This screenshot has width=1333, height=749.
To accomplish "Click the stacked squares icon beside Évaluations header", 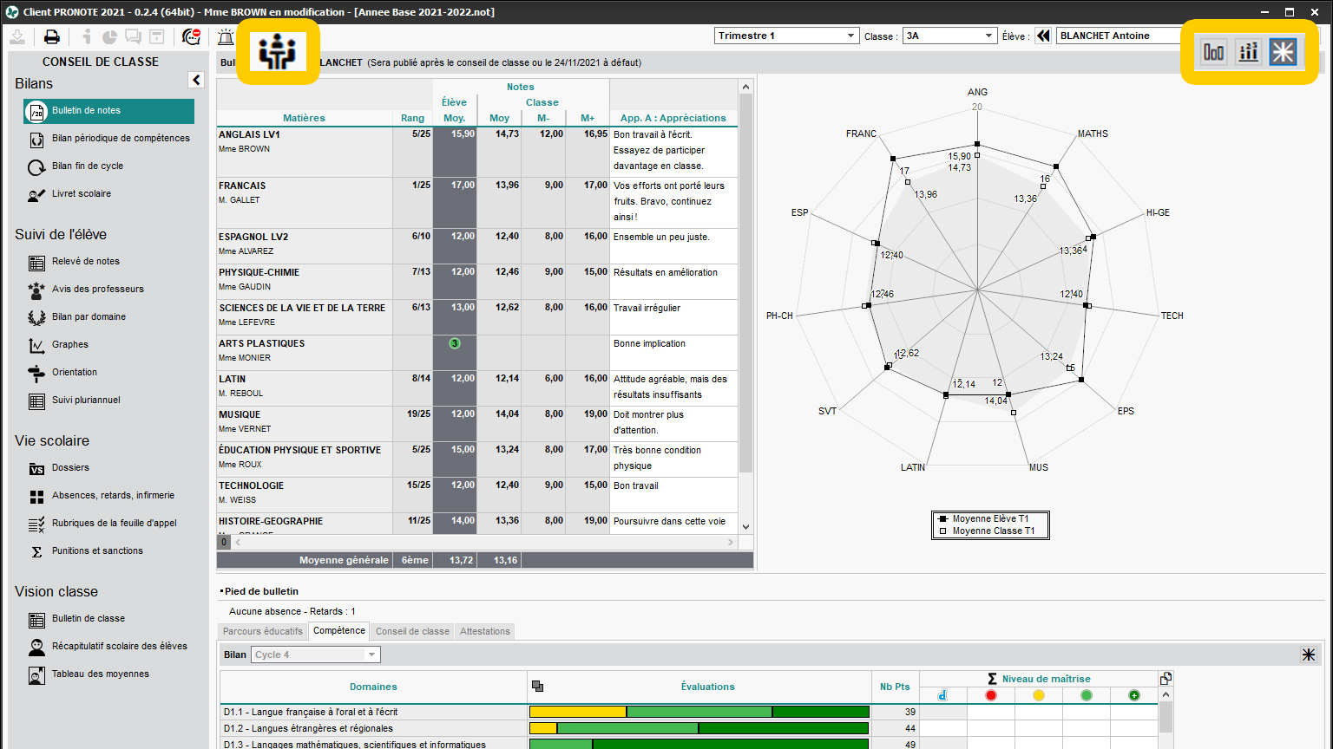I will pyautogui.click(x=538, y=687).
